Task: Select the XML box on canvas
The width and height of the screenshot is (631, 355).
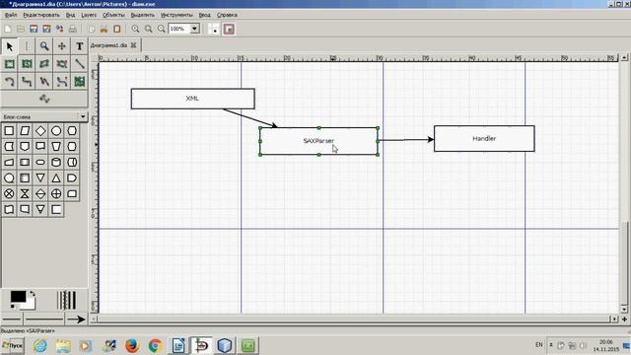Action: [193, 99]
